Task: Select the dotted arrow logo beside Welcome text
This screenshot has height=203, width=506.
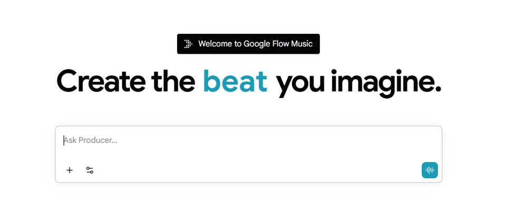Action: tap(188, 44)
